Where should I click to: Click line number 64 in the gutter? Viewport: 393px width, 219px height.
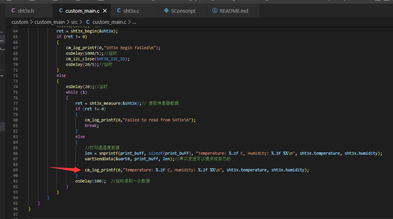click(15, 31)
